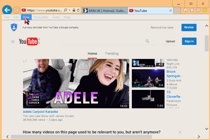210x140 pixels.
Task: Switch to the MSN UK tab
Action: [x=105, y=10]
